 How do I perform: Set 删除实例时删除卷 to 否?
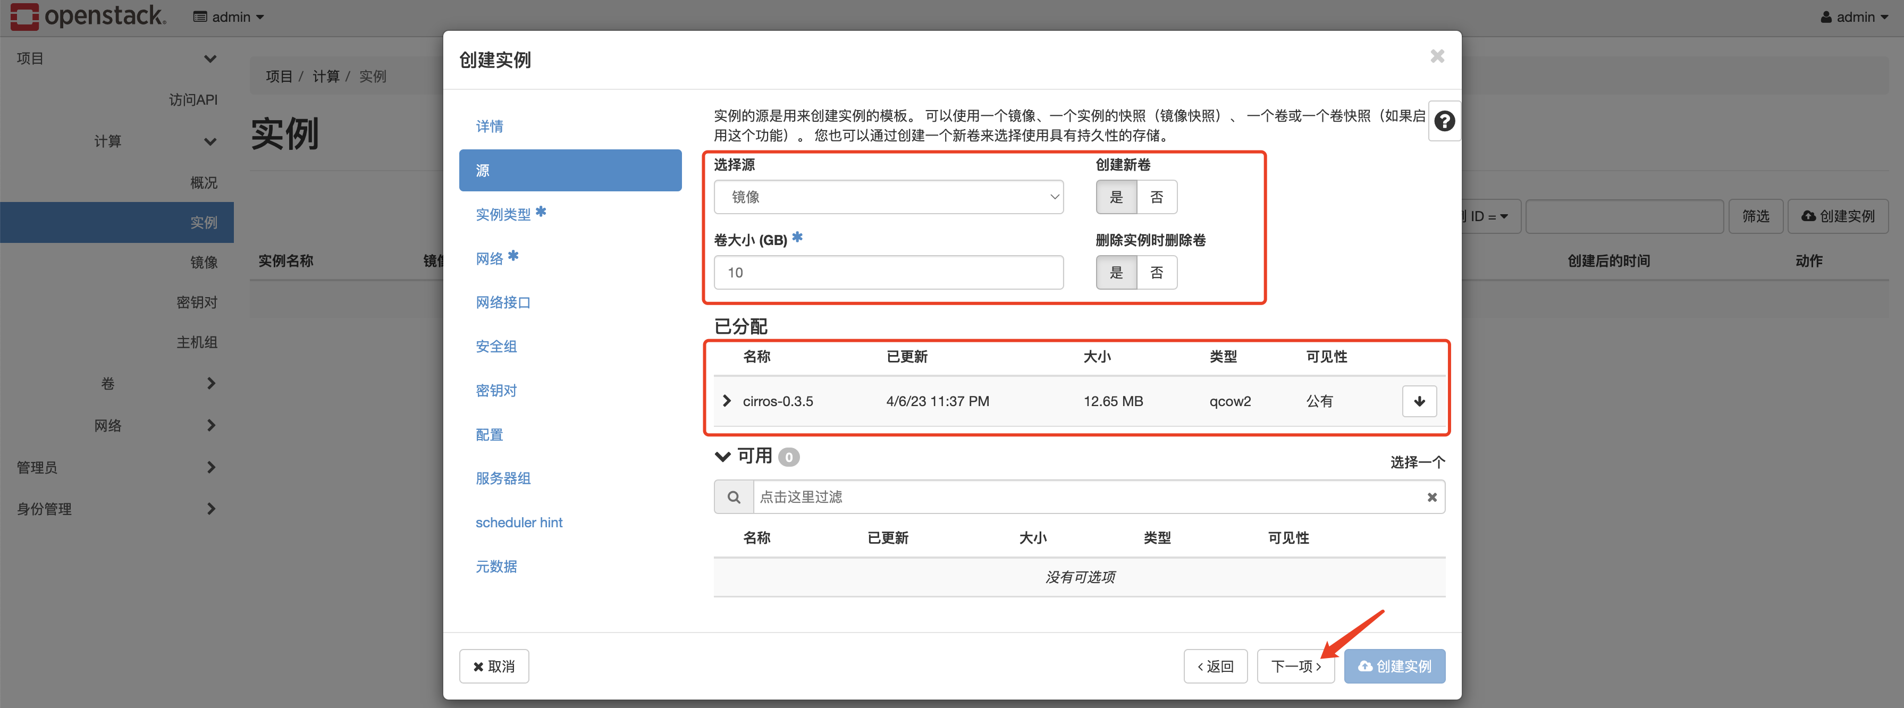(x=1157, y=272)
